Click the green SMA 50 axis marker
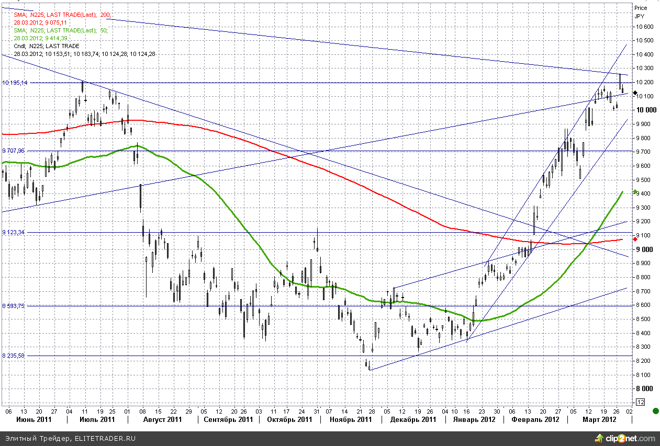Screen dimensions: 660x446 tap(635, 192)
